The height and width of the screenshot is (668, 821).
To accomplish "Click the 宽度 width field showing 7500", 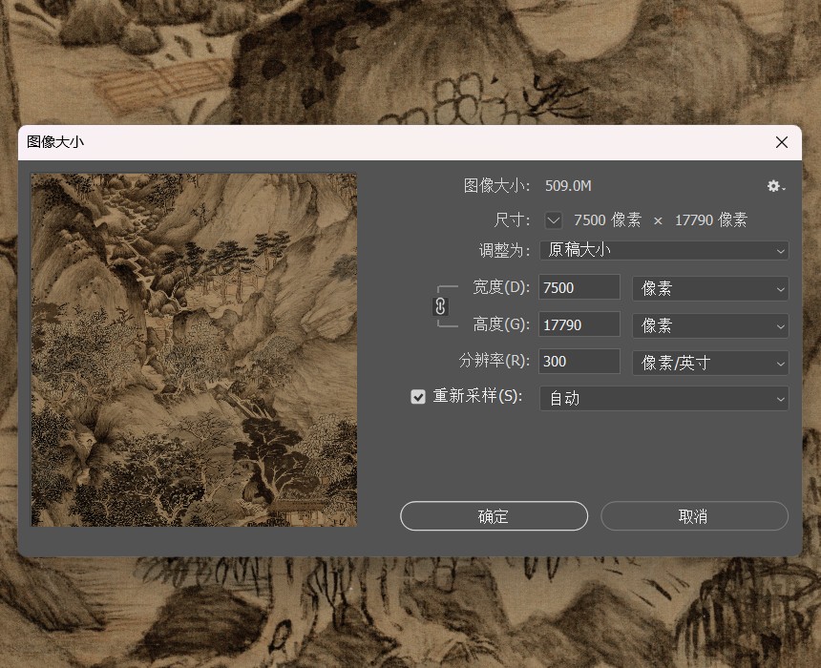I will pos(579,287).
